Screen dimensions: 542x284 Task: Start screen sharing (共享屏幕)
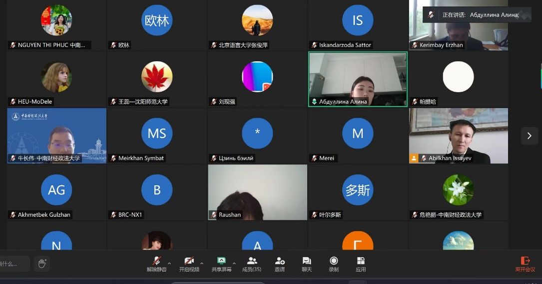tap(221, 263)
